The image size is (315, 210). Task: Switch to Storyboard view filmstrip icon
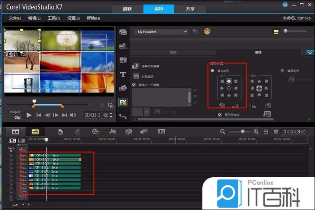click(15, 132)
